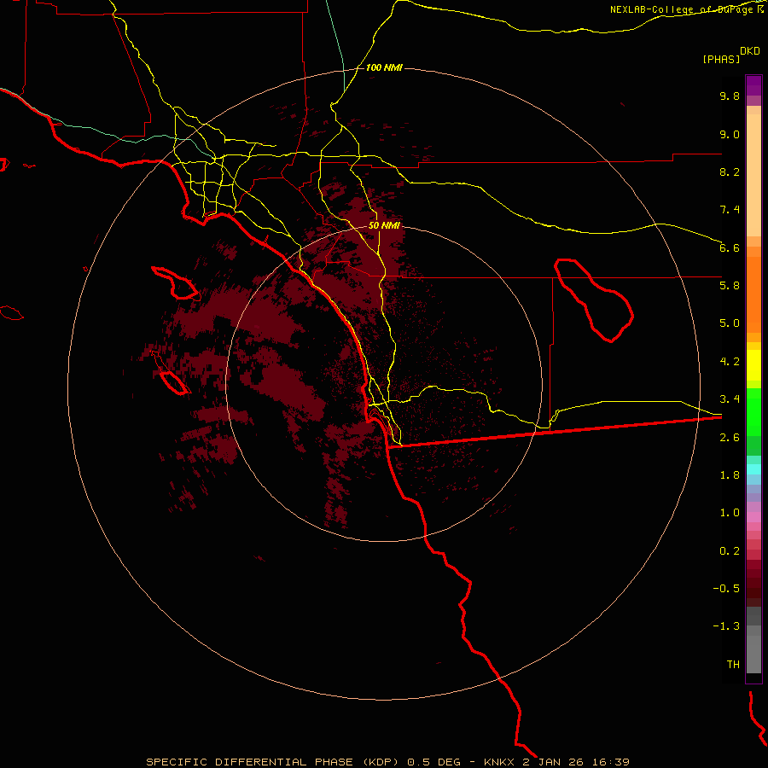Select the 8.2 scale value

click(x=730, y=172)
